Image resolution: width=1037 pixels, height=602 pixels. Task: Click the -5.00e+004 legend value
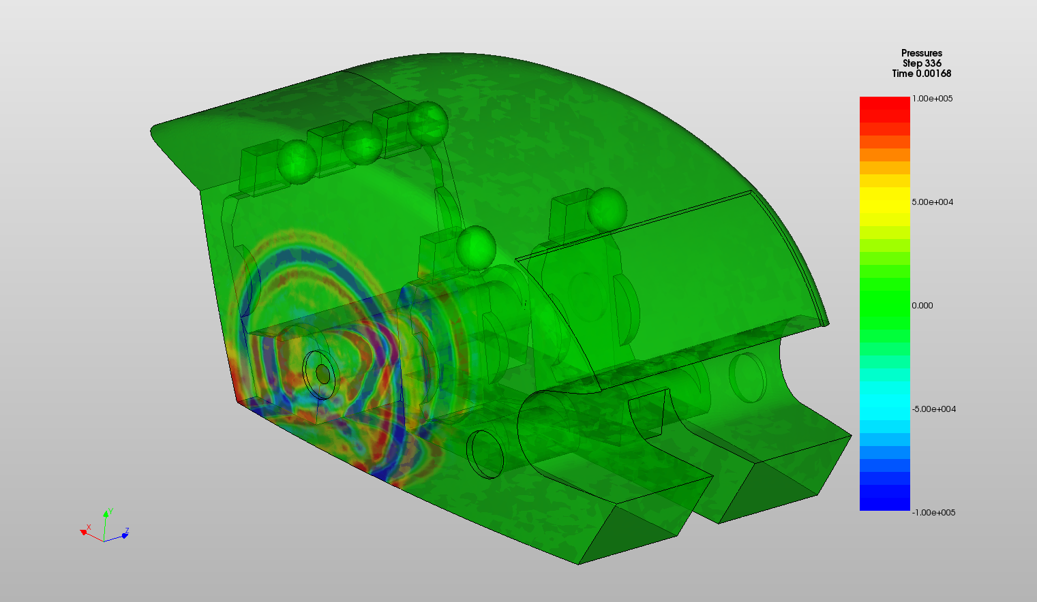click(933, 409)
